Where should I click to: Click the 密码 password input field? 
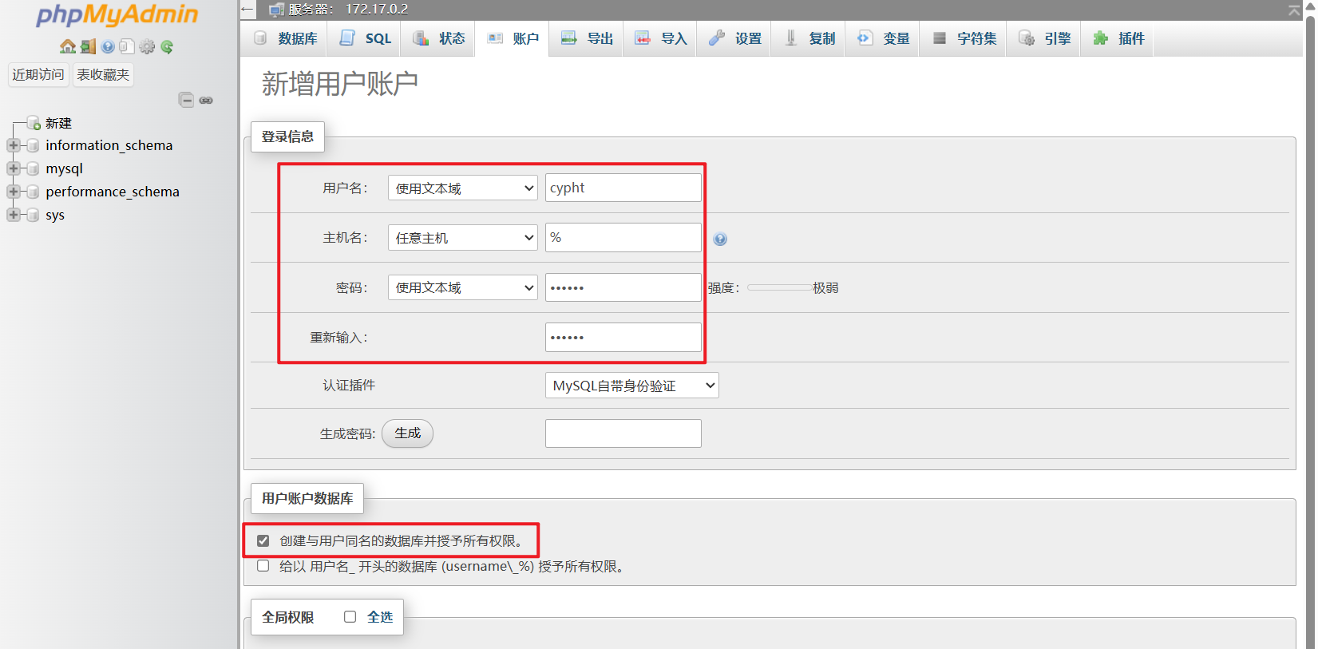coord(623,287)
